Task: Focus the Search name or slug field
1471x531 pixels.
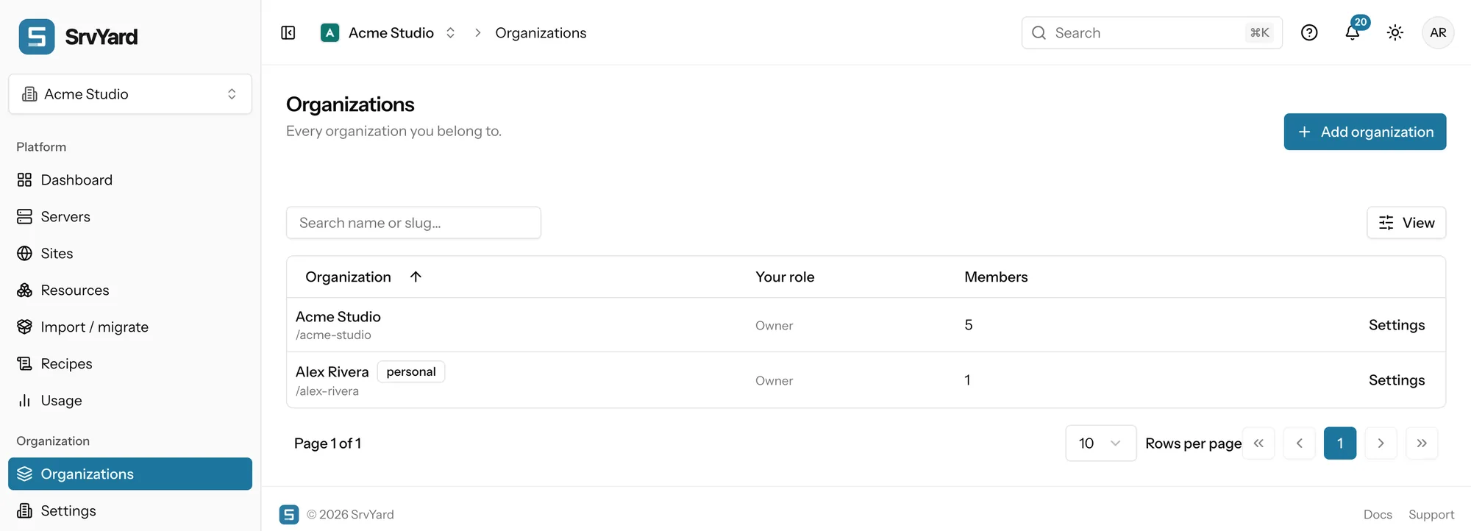Action: pos(413,223)
